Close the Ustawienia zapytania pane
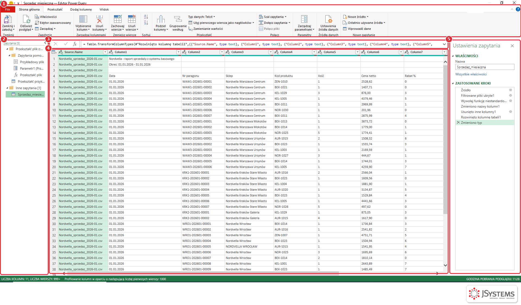Viewport: 521px width, 305px height. click(x=512, y=46)
